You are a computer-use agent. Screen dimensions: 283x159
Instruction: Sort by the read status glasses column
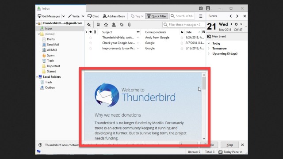click(x=138, y=32)
